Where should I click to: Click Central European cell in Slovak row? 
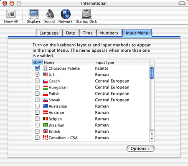pos(112,100)
